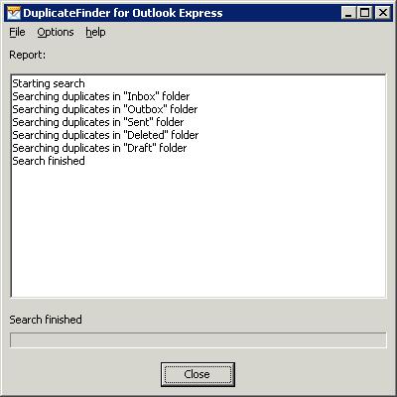Select the "Inbox" folder search line

pyautogui.click(x=101, y=96)
